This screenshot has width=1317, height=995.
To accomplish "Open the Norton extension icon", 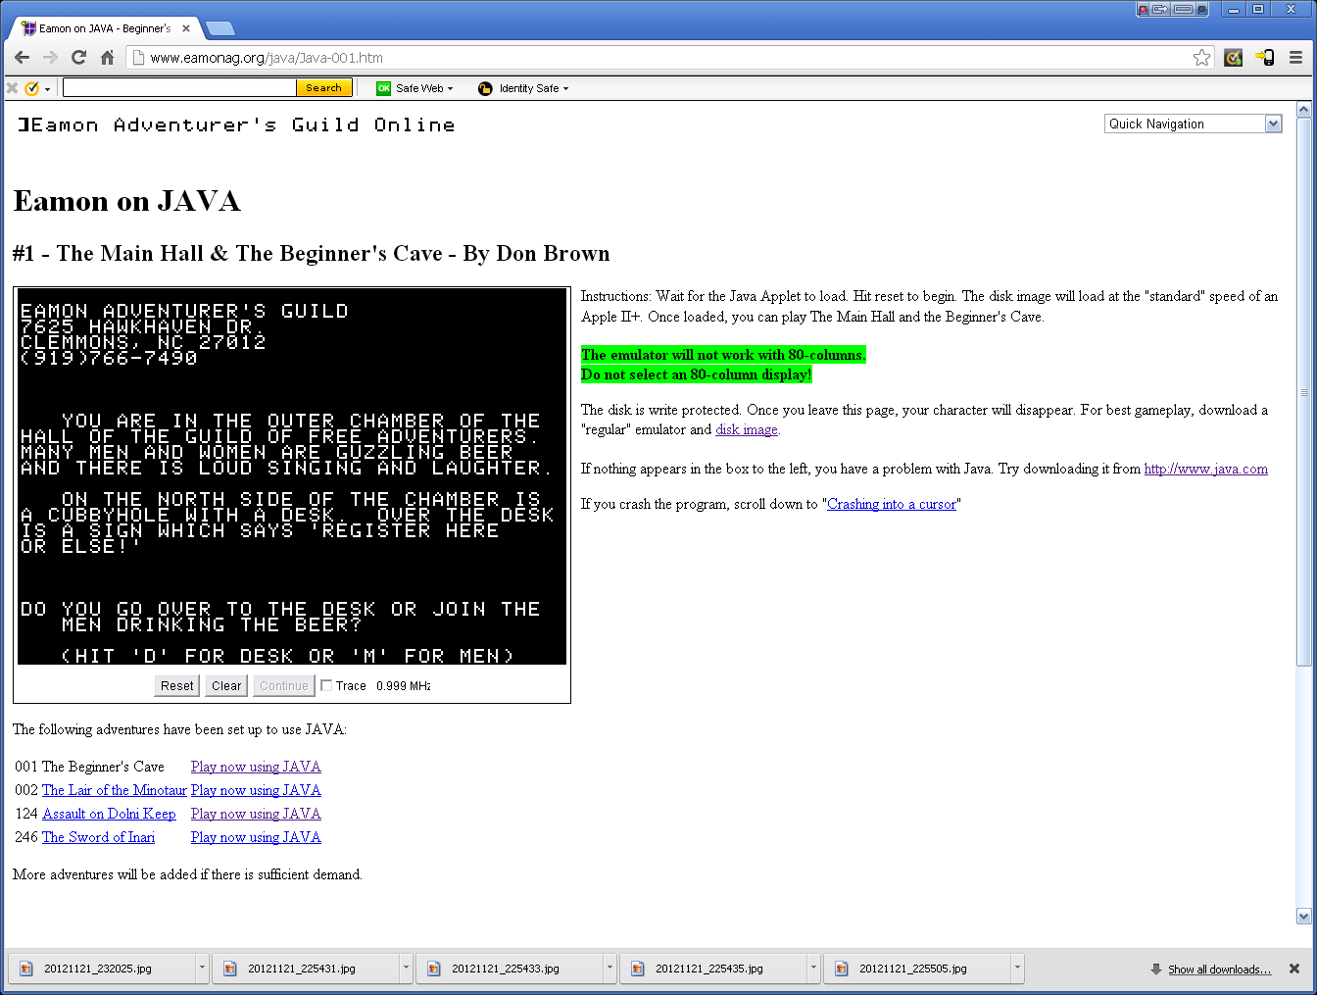I will (1234, 58).
